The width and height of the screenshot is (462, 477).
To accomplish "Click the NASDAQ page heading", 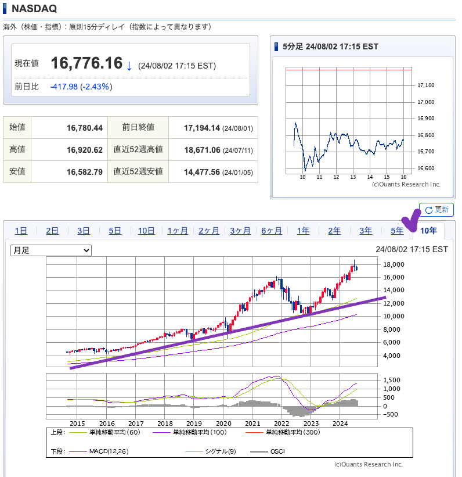I will [34, 9].
